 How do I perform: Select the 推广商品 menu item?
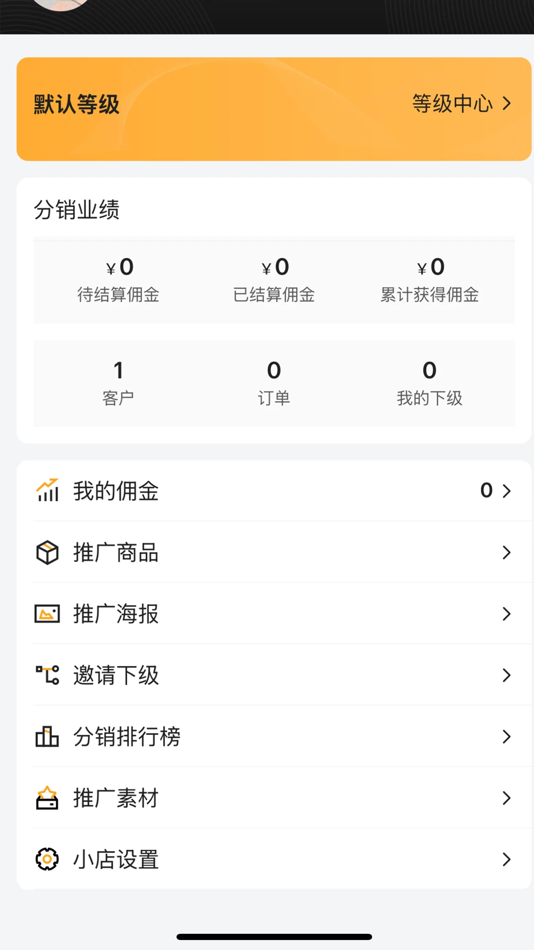coord(116,552)
